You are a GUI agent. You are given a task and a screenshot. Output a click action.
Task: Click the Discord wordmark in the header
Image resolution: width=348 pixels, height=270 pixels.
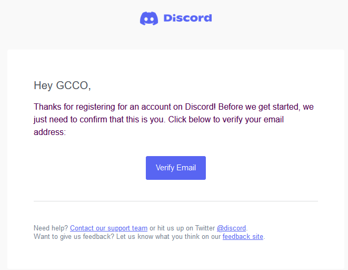(187, 18)
